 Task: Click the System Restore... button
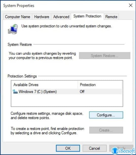click(105, 56)
